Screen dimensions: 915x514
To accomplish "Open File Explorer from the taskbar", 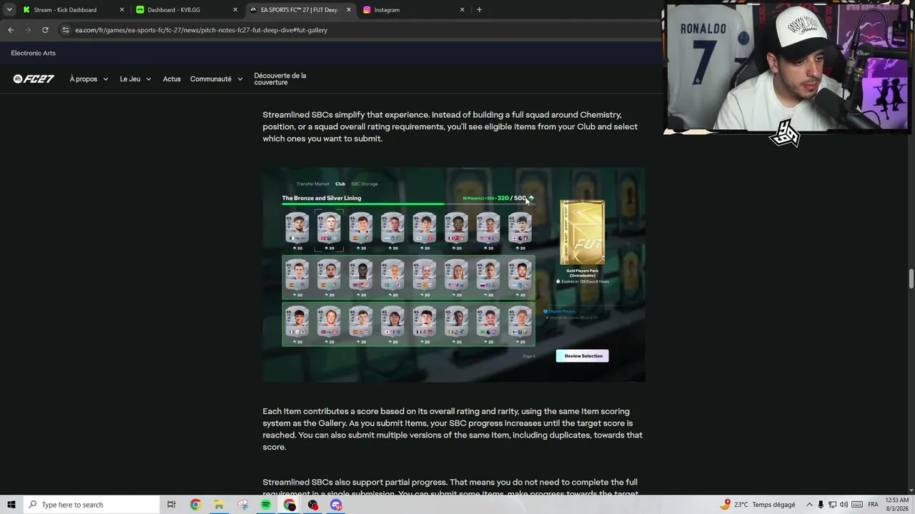I will pyautogui.click(x=219, y=505).
